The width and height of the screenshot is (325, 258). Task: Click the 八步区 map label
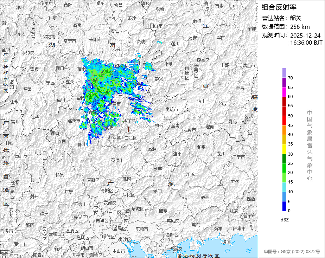40,154
